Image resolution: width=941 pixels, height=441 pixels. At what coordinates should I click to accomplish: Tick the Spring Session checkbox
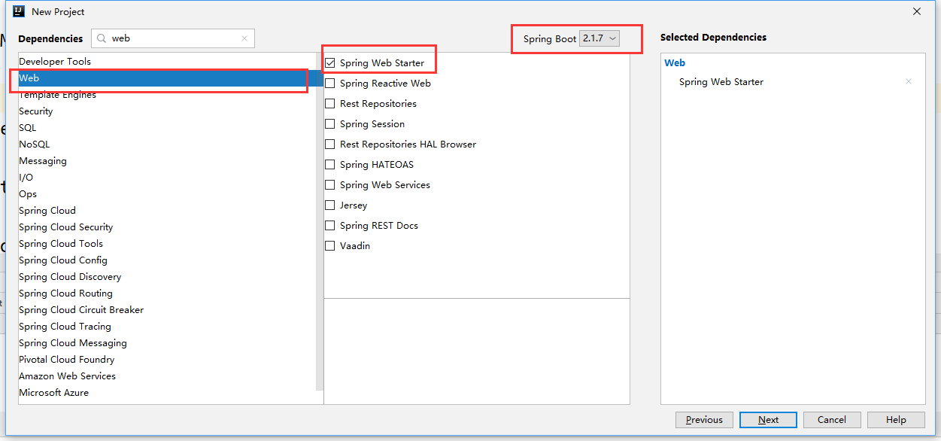[x=329, y=124]
